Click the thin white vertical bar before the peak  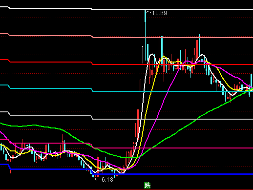pyautogui.click(x=143, y=55)
